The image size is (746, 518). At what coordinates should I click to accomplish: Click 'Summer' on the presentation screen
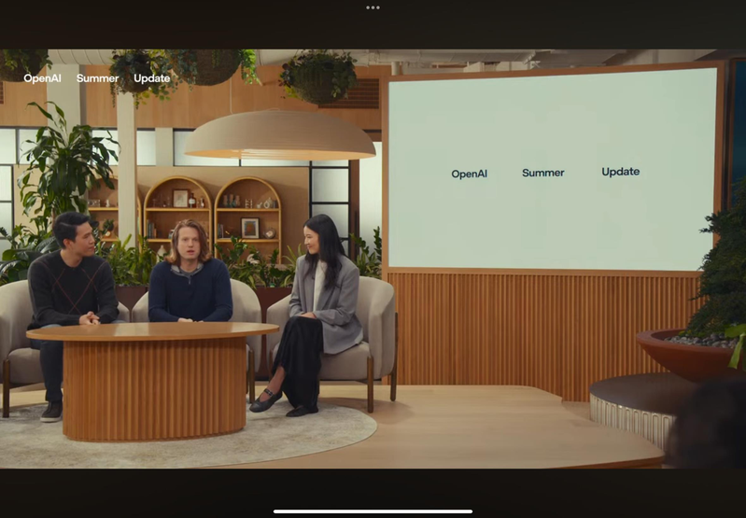coord(542,173)
